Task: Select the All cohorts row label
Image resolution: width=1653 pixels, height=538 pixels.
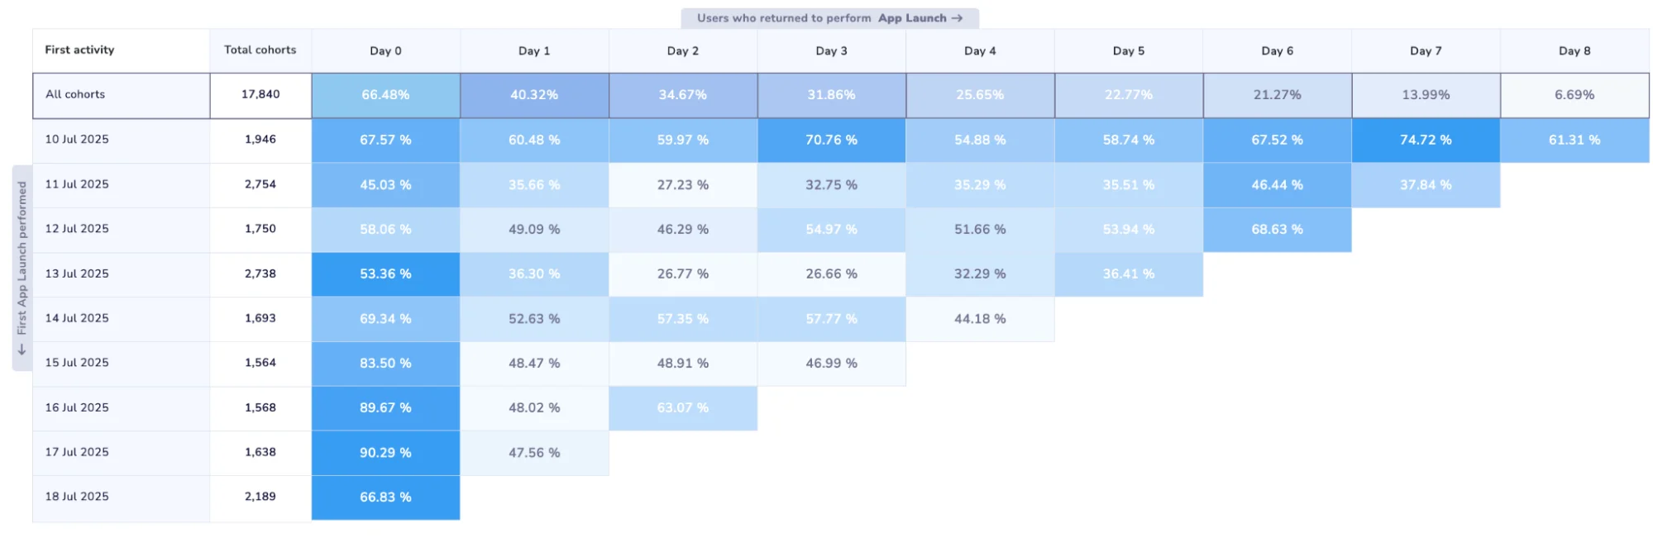Action: [x=75, y=95]
